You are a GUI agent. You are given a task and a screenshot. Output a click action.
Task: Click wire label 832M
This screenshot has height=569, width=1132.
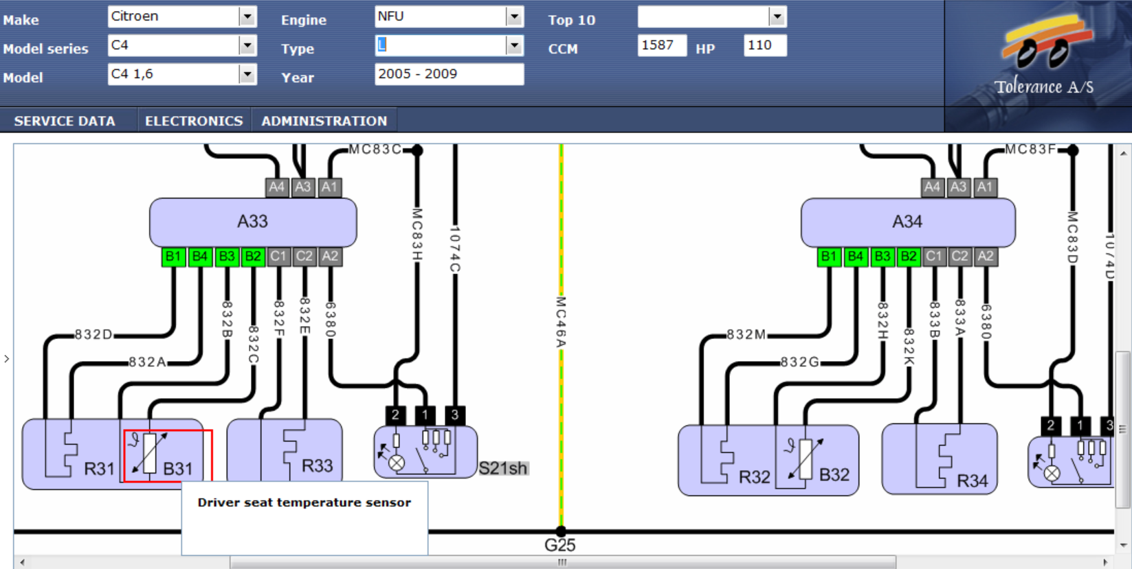tap(746, 335)
